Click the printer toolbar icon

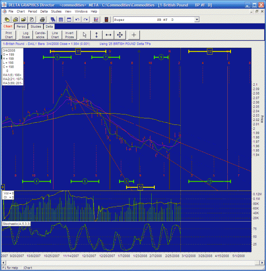(42, 20)
